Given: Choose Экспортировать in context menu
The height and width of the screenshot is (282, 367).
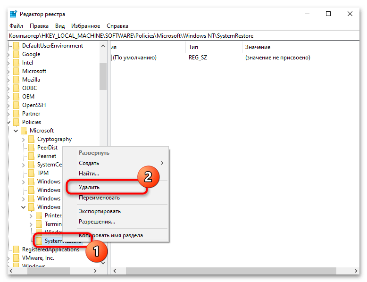Looking at the screenshot, I should (100, 211).
